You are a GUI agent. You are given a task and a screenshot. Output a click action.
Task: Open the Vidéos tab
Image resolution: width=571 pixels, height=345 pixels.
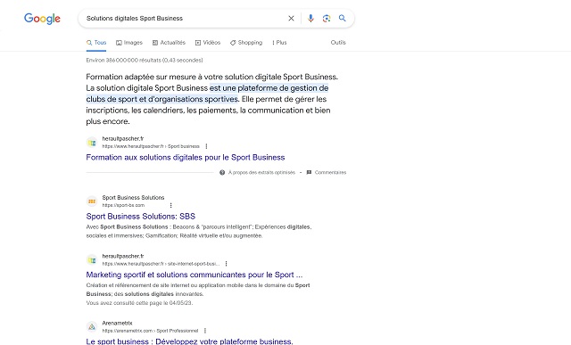point(208,43)
